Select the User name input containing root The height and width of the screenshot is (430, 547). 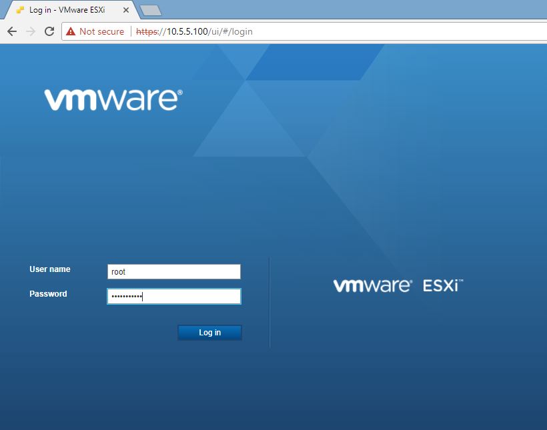click(173, 271)
